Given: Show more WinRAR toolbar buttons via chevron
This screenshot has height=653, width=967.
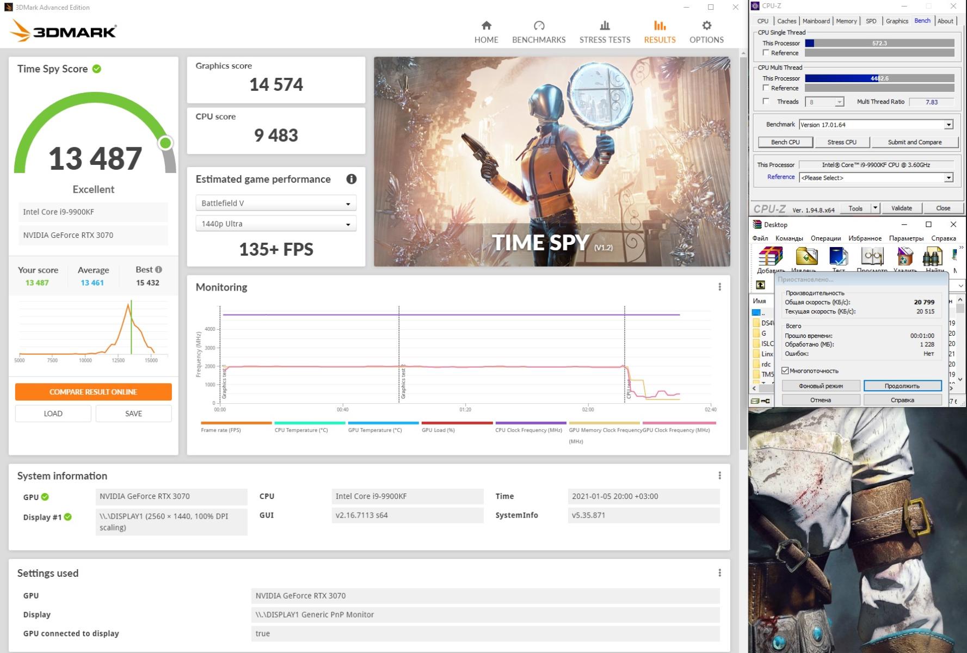Looking at the screenshot, I should click(x=962, y=248).
